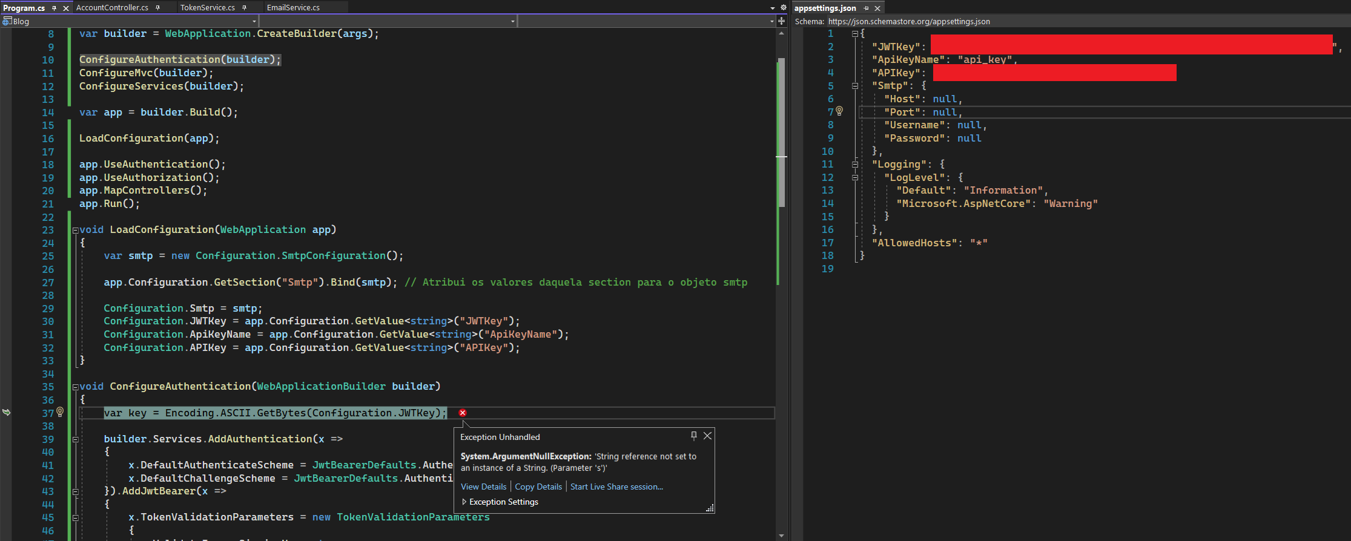
Task: Collapse the LoadConfiguration method block
Action: (75, 230)
